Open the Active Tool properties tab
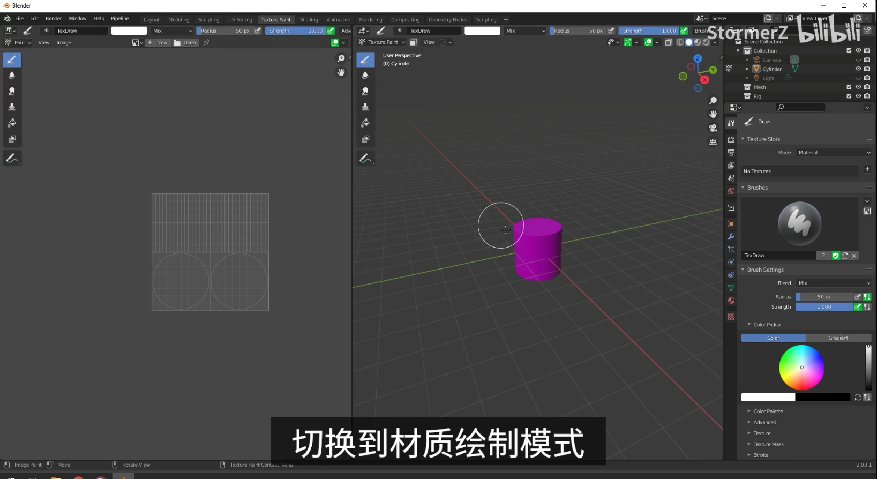This screenshot has width=877, height=479. click(x=731, y=123)
